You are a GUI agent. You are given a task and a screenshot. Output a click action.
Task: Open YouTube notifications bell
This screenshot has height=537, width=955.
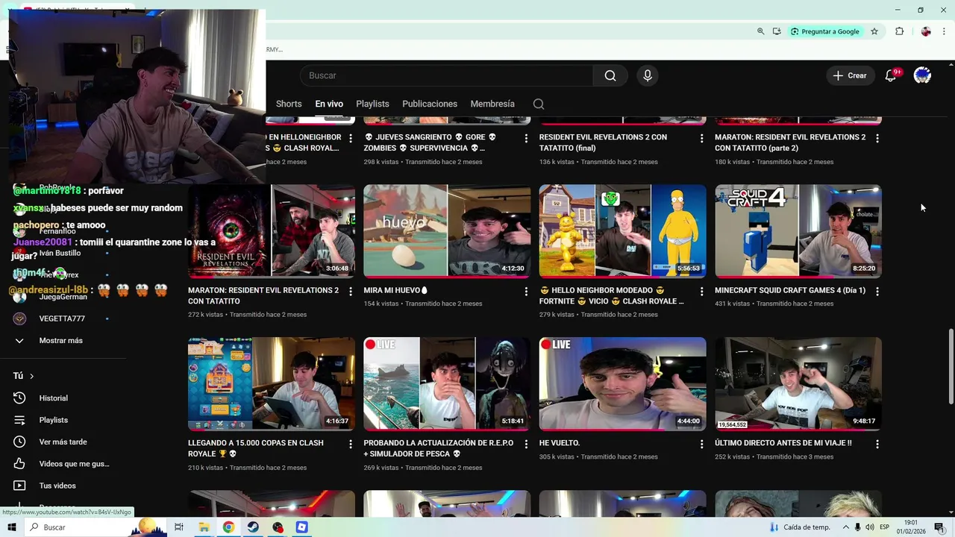click(891, 75)
